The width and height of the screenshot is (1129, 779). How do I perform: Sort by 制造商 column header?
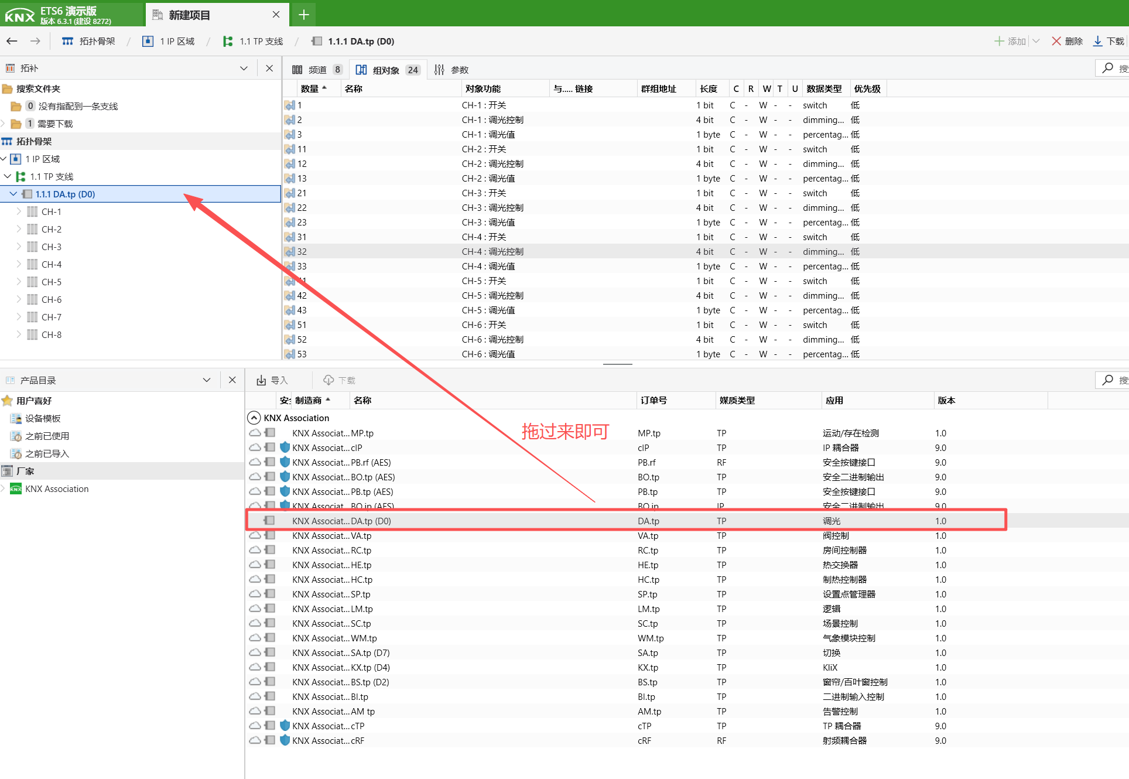click(309, 400)
